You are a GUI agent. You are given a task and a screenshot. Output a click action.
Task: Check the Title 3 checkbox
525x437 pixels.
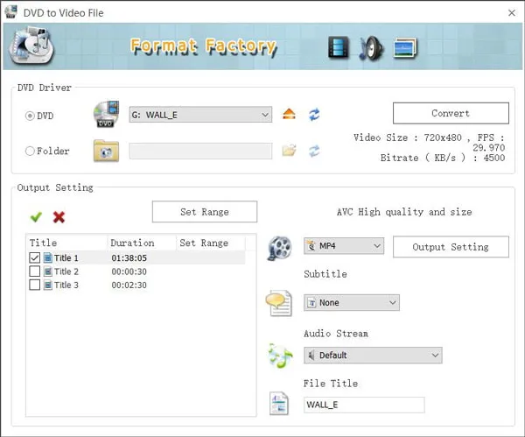pyautogui.click(x=35, y=285)
